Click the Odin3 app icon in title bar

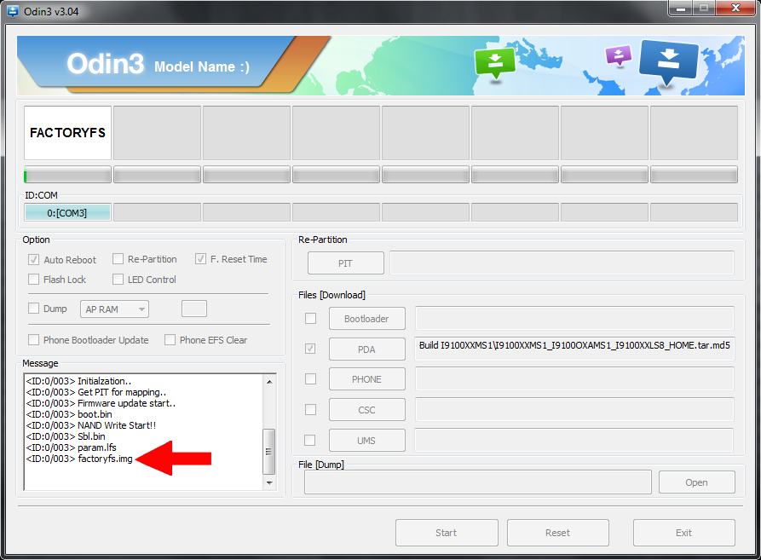[13, 11]
